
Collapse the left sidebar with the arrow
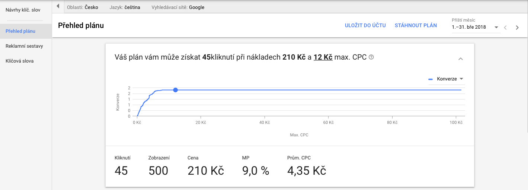[58, 6]
